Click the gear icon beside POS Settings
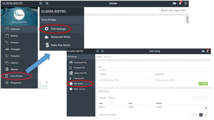This screenshot has width=214, height=120. (x=46, y=29)
